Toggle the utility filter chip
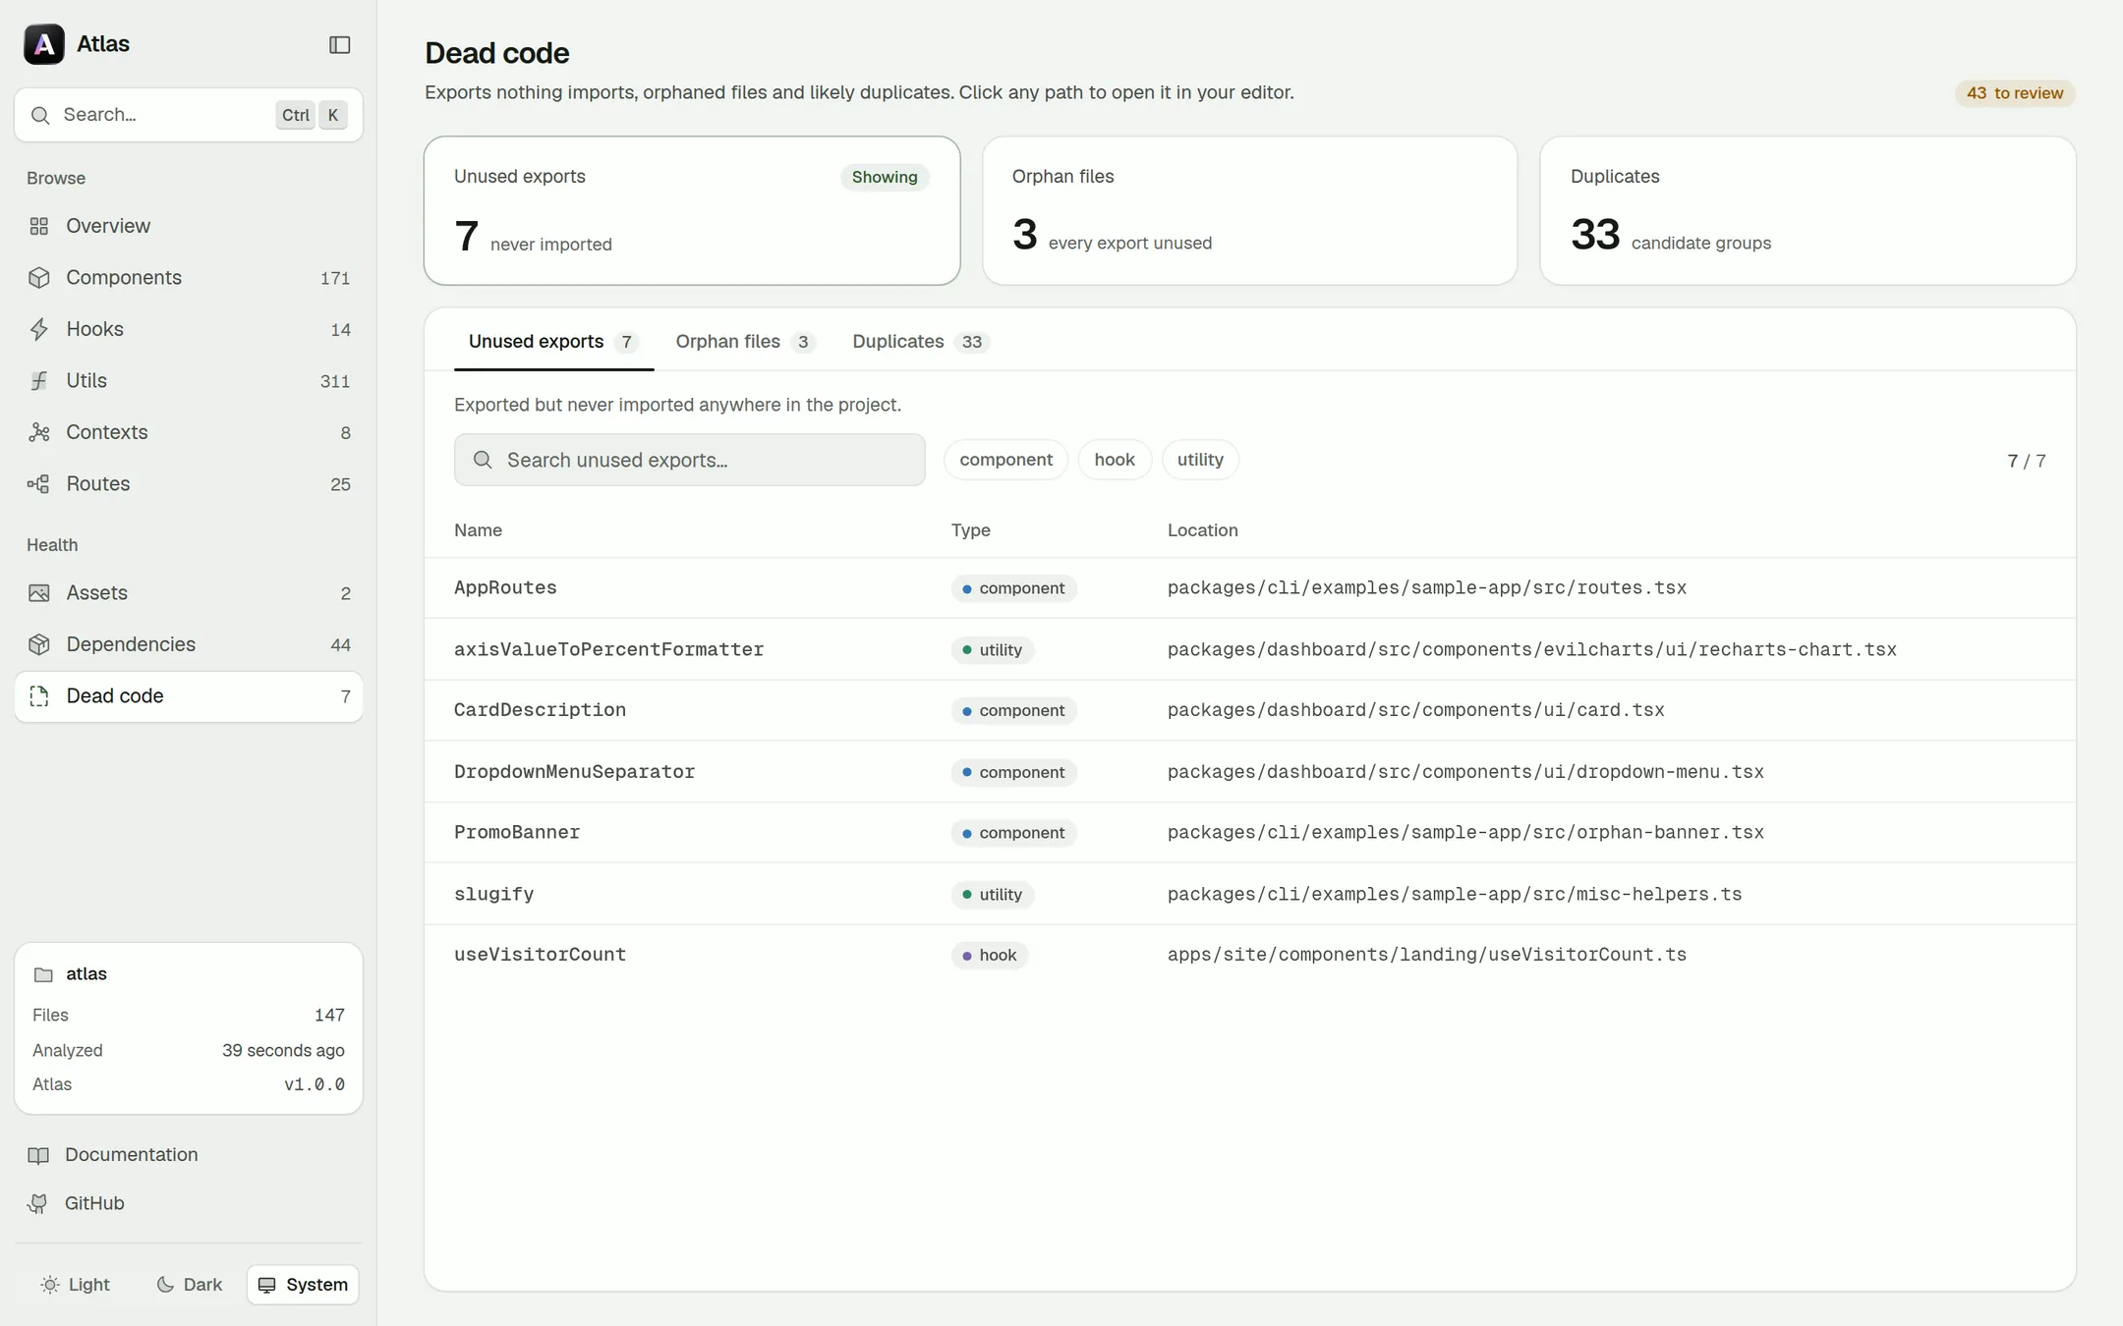This screenshot has height=1326, width=2123. [x=1200, y=460]
